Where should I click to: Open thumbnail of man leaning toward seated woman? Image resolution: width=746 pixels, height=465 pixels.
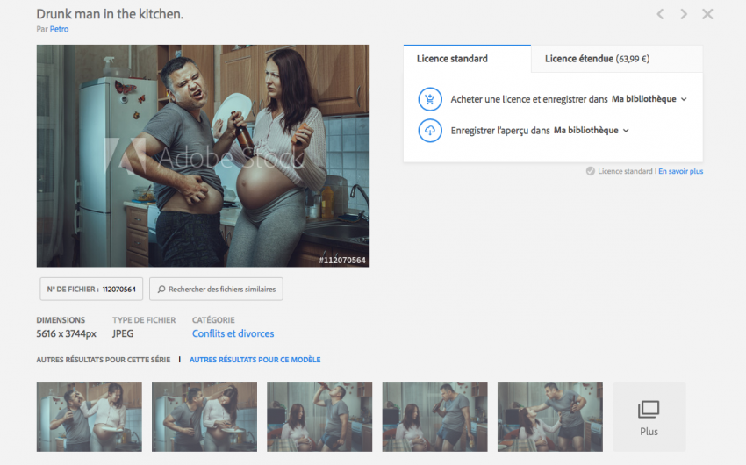550,417
